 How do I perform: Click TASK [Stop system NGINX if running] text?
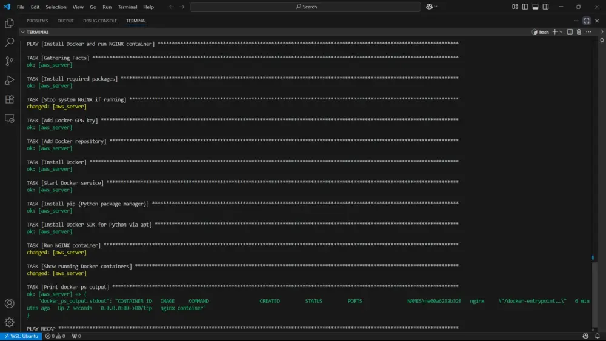76,100
